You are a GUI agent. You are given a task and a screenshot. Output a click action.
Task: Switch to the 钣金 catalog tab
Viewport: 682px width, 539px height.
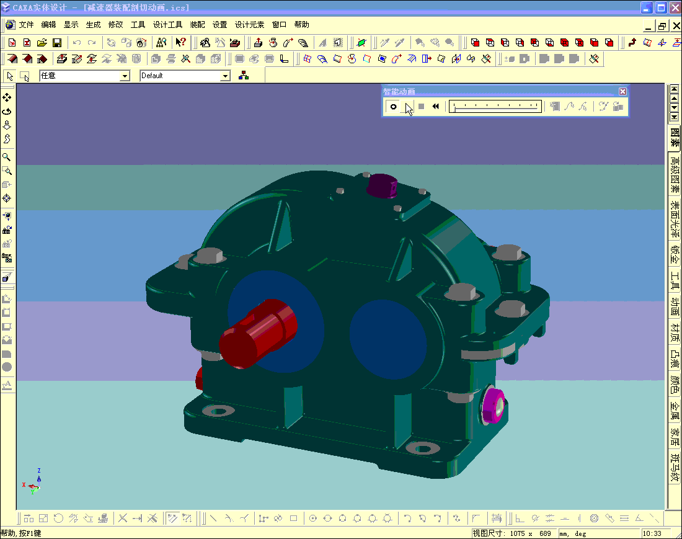pyautogui.click(x=674, y=254)
